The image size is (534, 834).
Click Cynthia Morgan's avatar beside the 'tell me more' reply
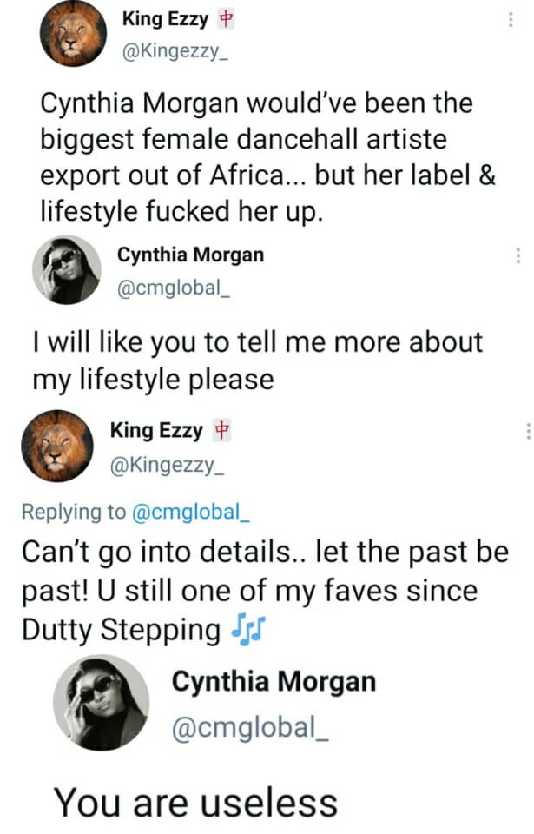coord(66,269)
